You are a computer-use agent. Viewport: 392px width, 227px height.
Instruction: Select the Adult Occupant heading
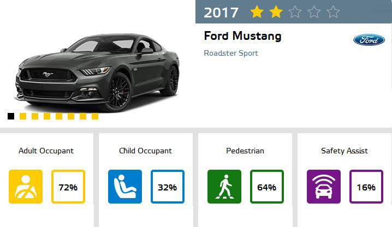click(x=46, y=151)
